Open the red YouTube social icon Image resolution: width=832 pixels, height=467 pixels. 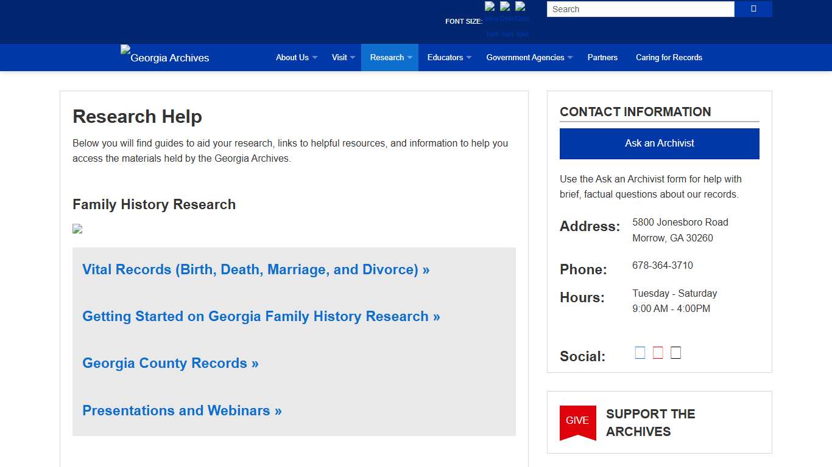[658, 352]
